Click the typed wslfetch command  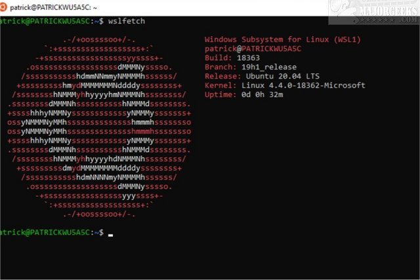click(127, 21)
